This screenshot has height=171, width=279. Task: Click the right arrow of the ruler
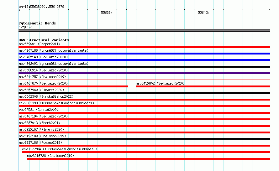pos(269,10)
